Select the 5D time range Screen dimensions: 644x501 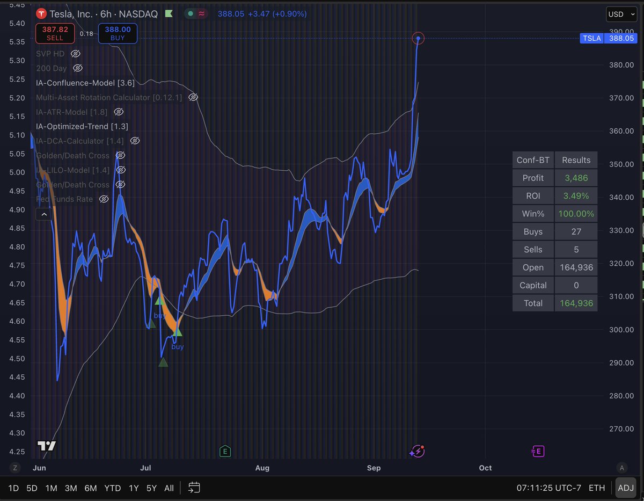(32, 488)
